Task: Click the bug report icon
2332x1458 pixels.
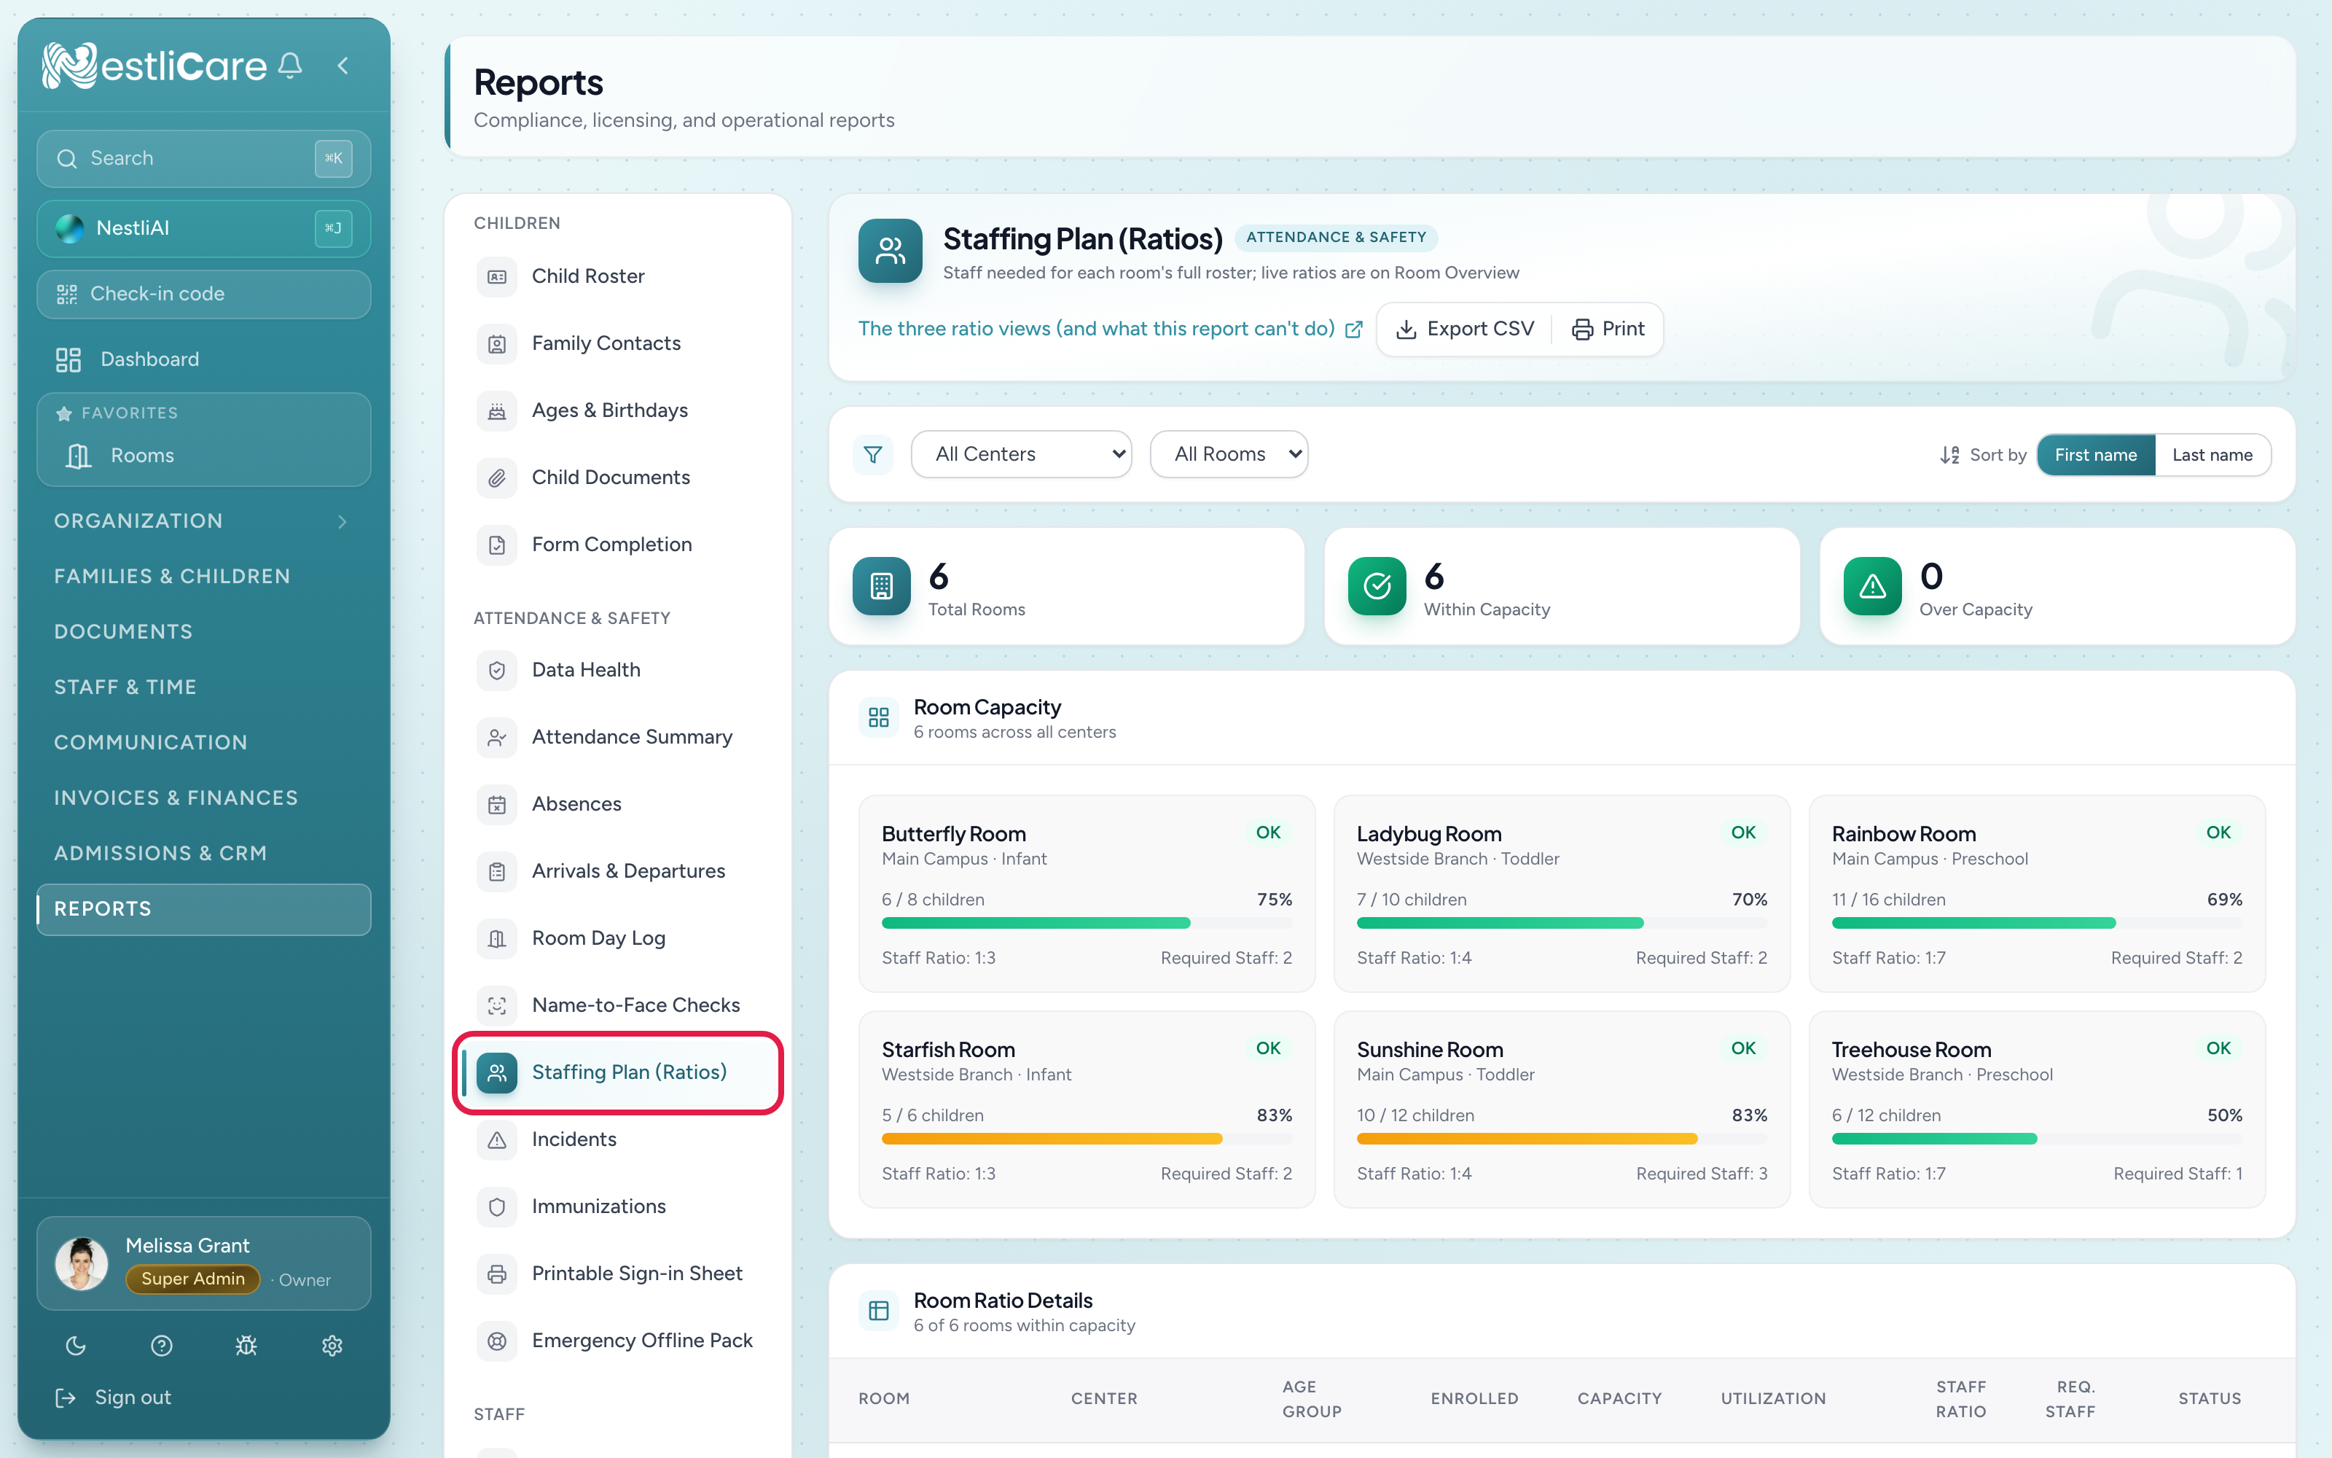Action: 247,1345
